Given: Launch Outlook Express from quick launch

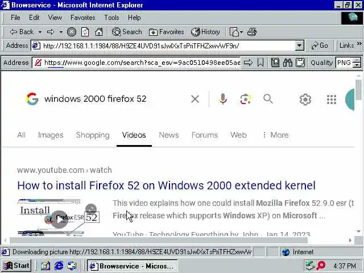Looking at the screenshot, I should tap(72, 266).
